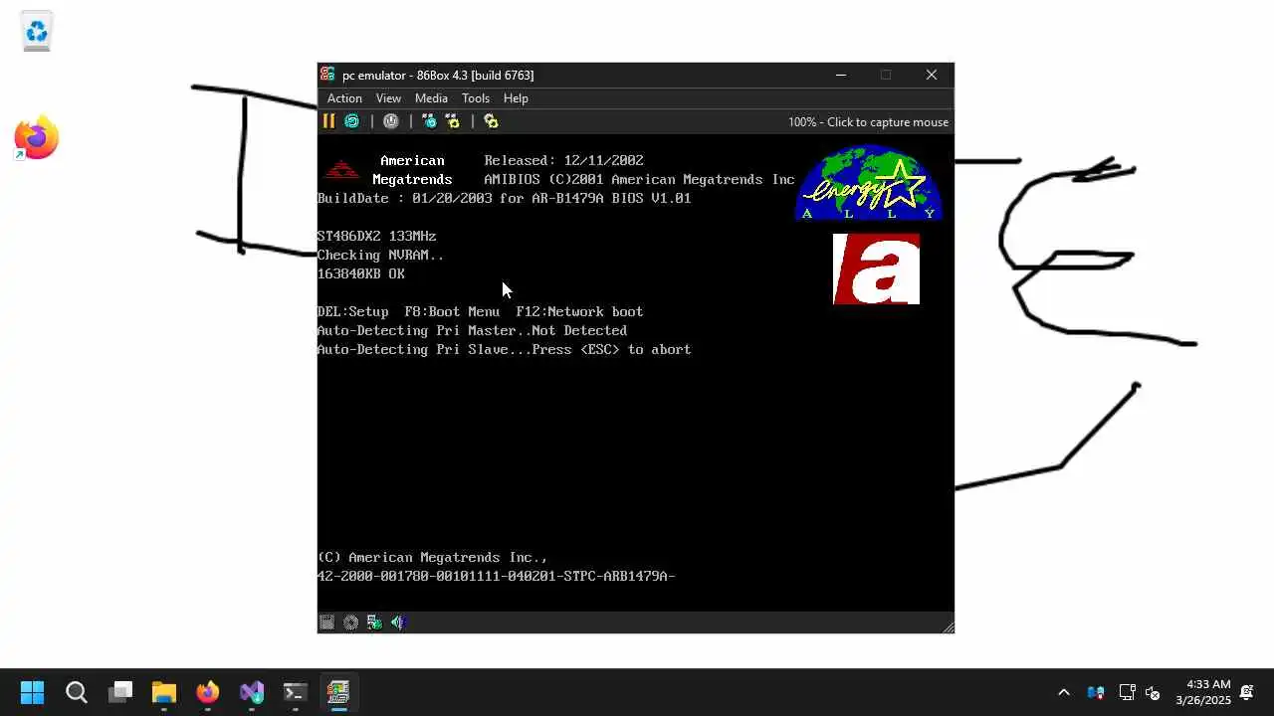
Task: Open File Explorer from the taskbar
Action: [x=164, y=692]
